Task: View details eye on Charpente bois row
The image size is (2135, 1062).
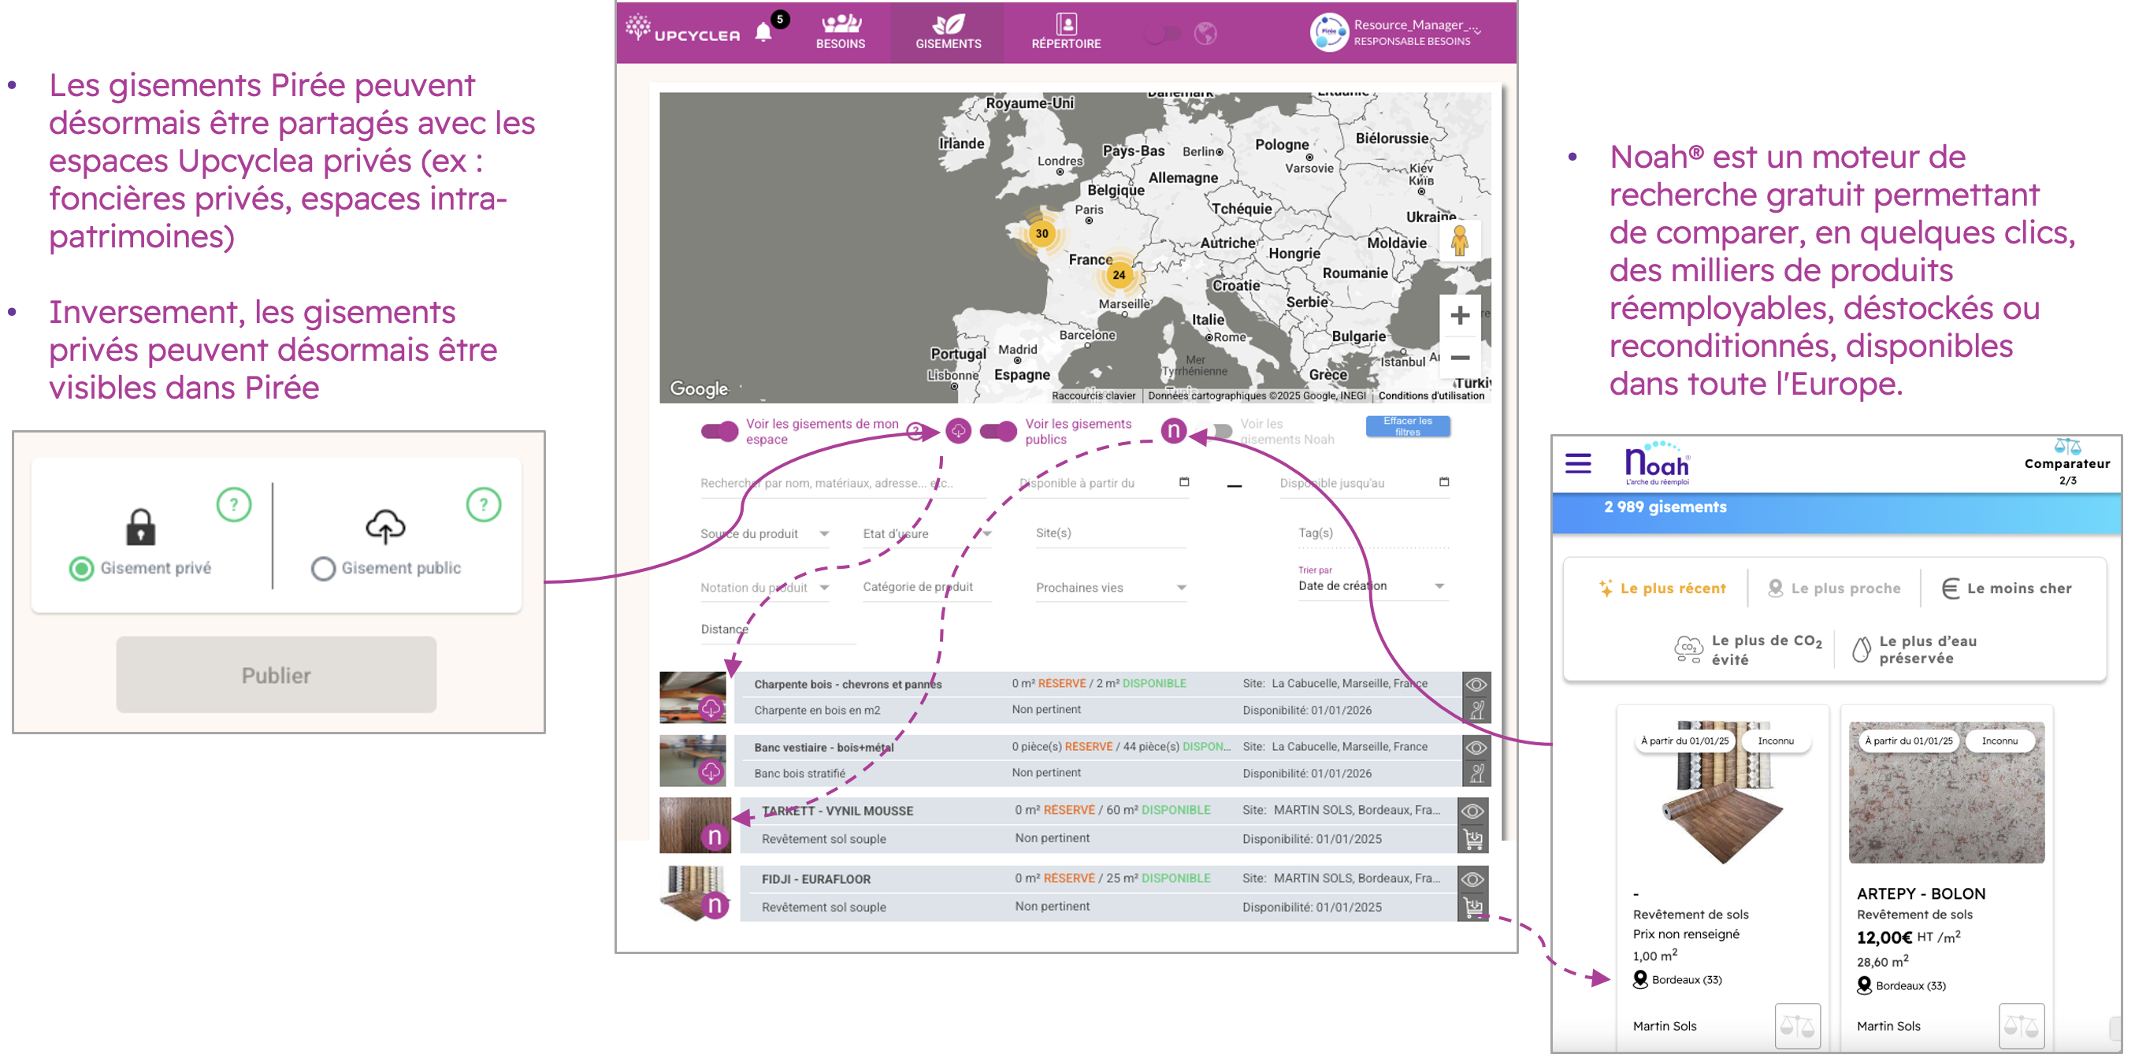Action: coord(1476,685)
